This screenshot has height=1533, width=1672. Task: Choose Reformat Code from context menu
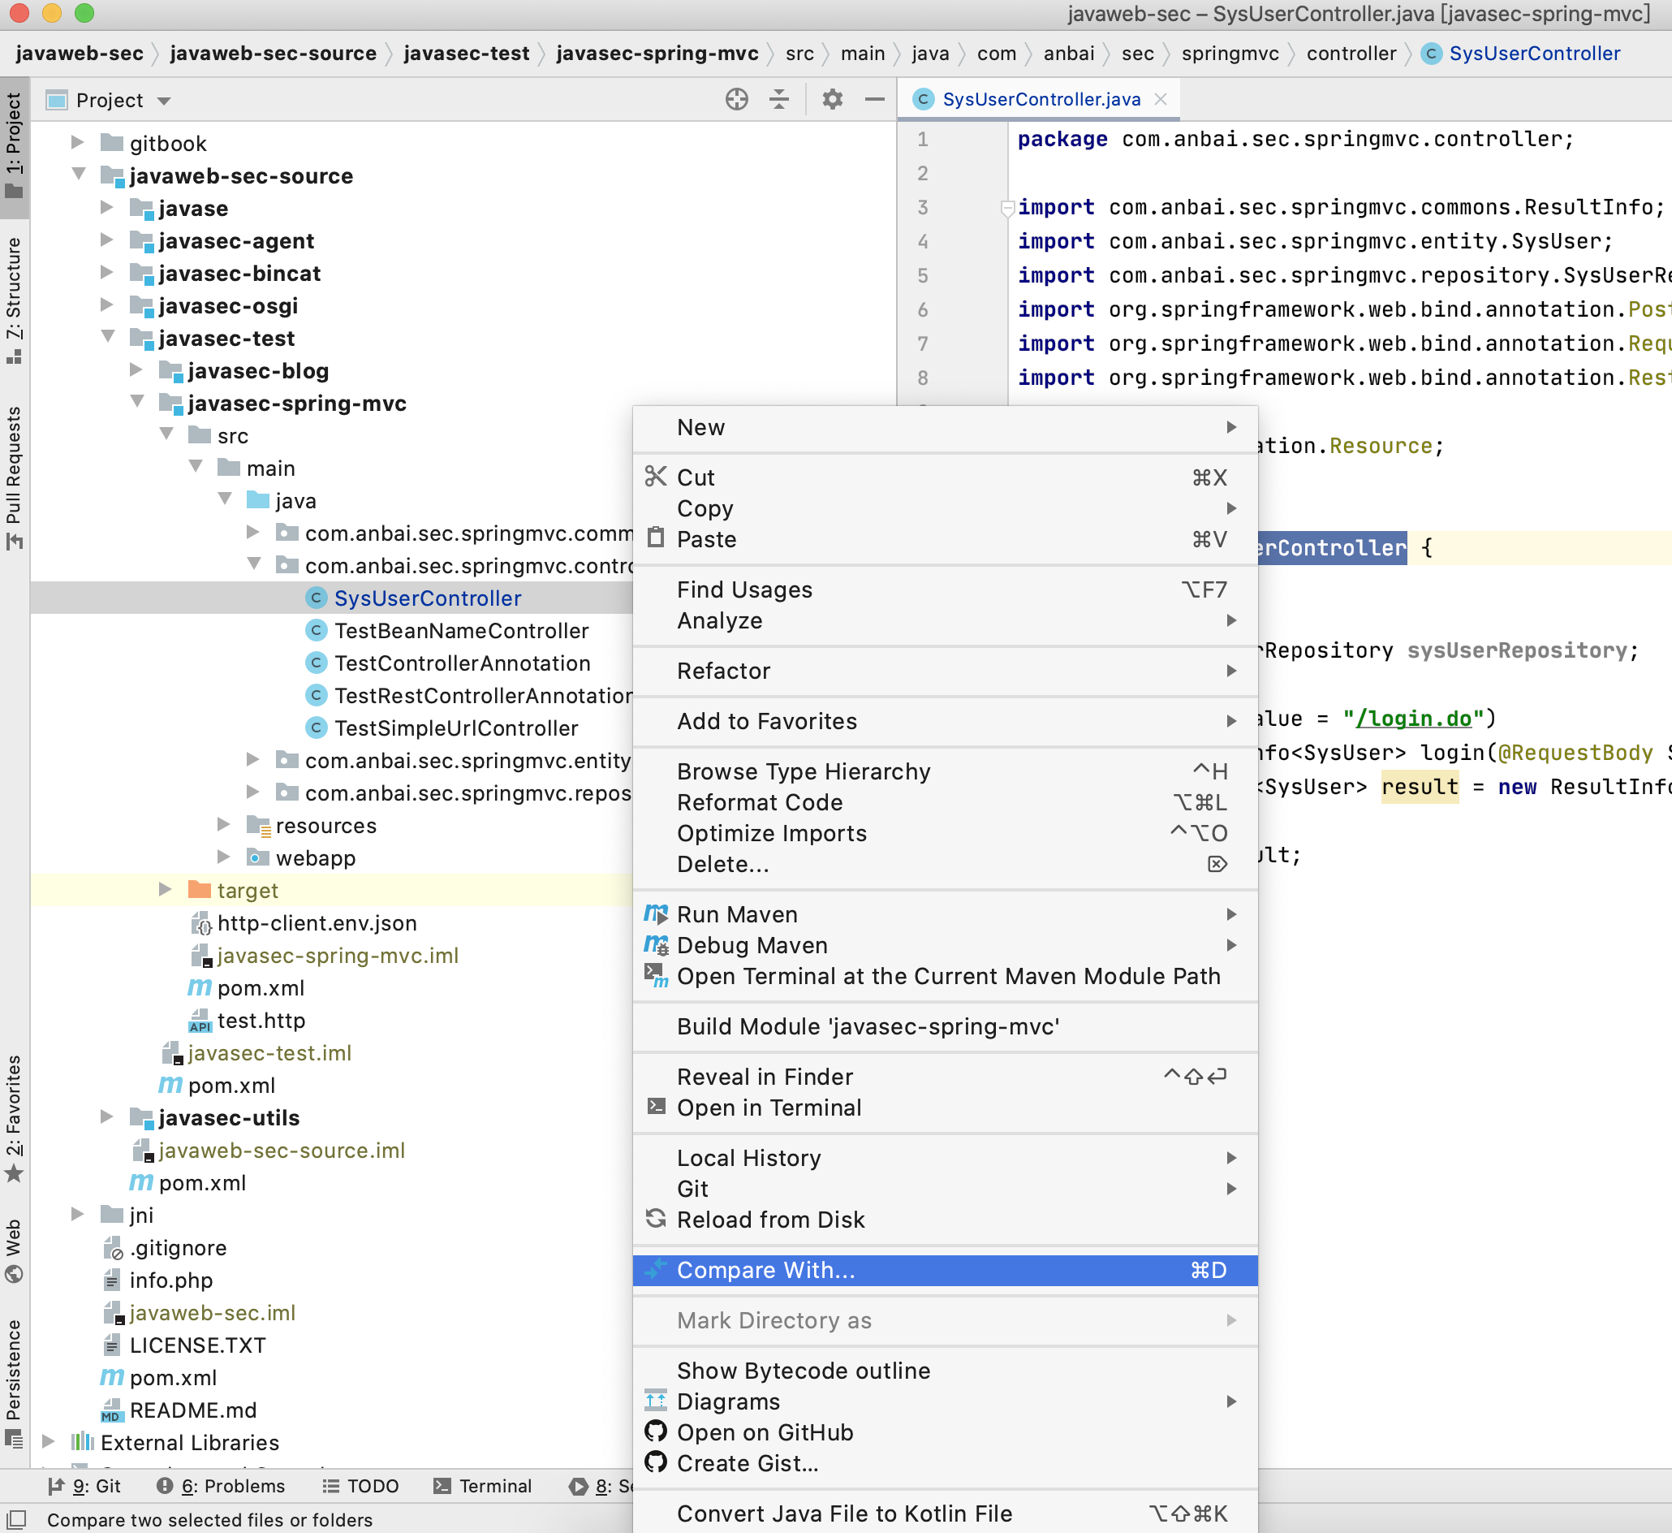pos(759,802)
